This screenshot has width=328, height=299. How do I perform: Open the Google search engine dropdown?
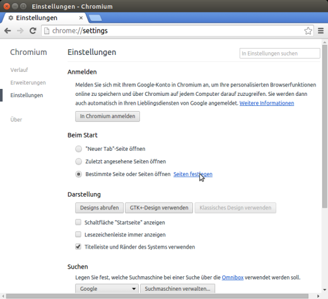pyautogui.click(x=107, y=288)
